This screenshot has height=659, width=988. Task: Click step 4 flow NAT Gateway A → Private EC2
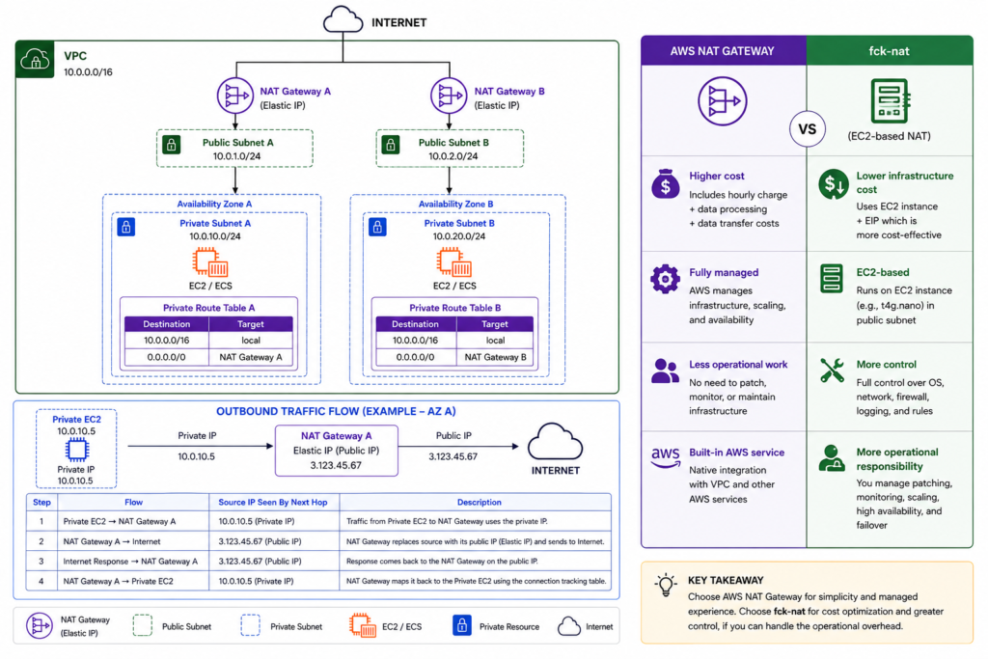[119, 582]
